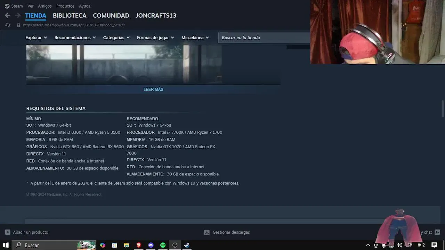Image resolution: width=445 pixels, height=250 pixels.
Task: Open Spotify from the taskbar
Action: click(x=163, y=245)
